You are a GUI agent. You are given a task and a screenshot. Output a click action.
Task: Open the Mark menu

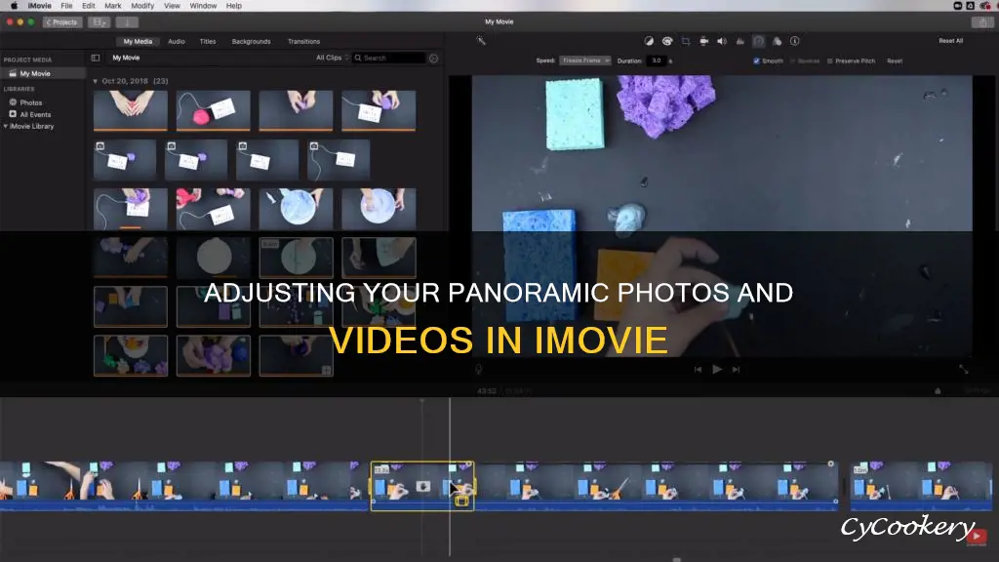[x=113, y=6]
